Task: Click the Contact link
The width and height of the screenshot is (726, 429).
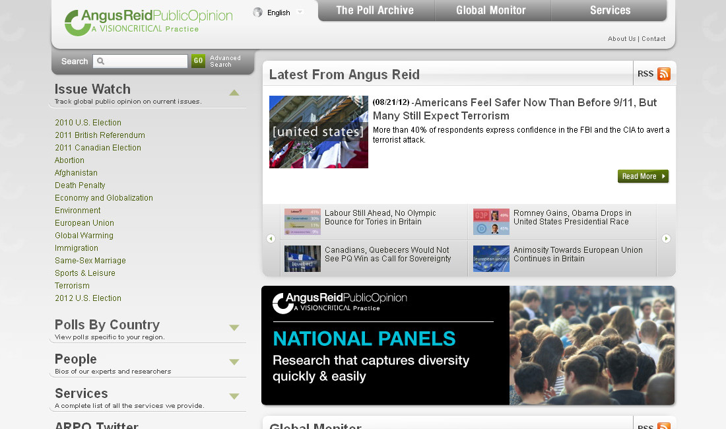Action: coord(653,39)
